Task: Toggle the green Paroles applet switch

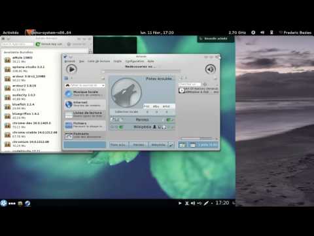Action: pos(169,120)
